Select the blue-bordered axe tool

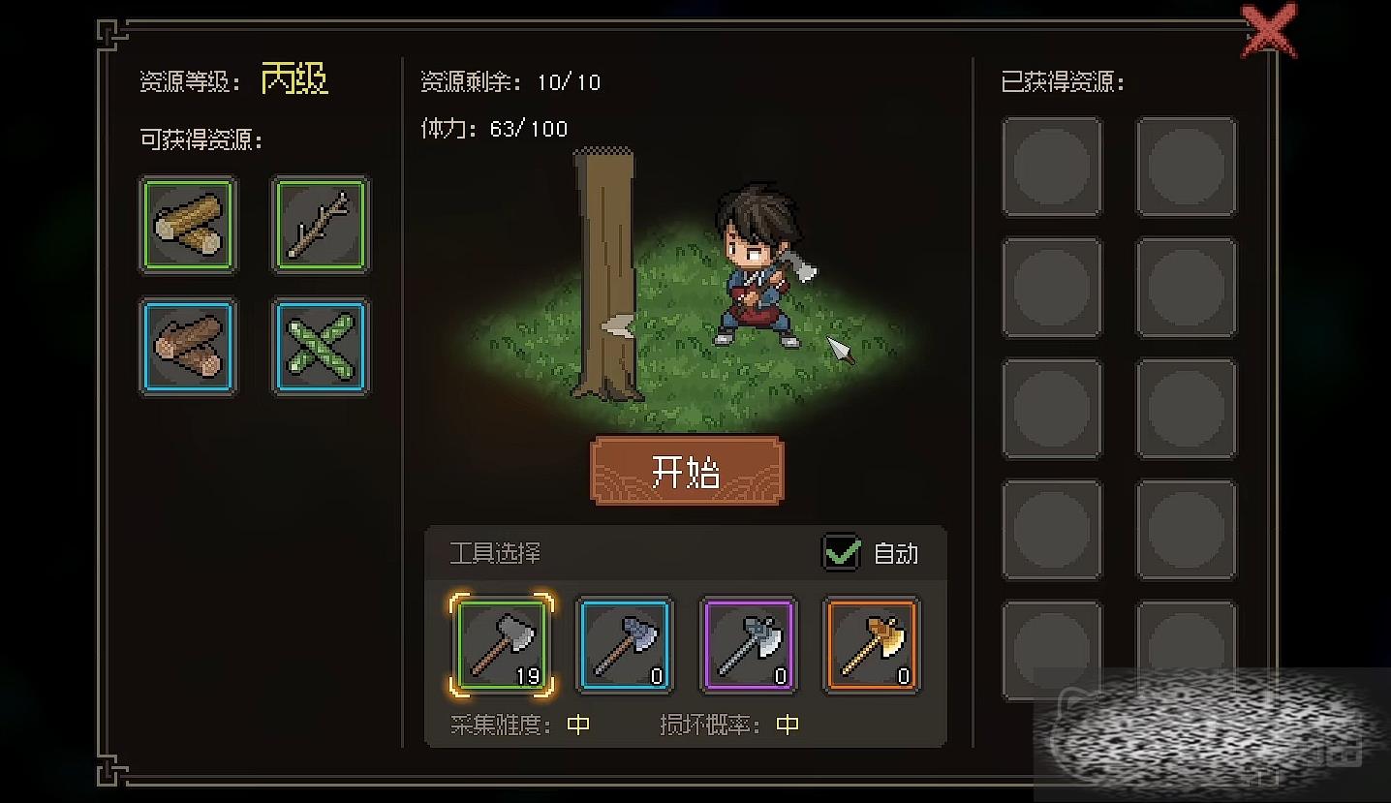(625, 645)
